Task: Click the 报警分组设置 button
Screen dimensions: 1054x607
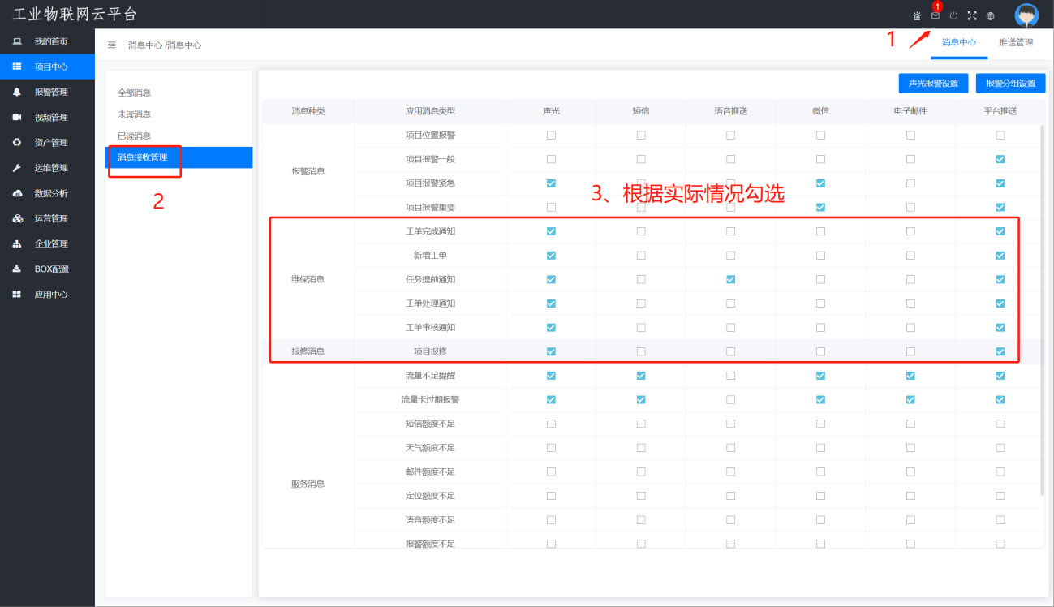Action: click(1010, 84)
